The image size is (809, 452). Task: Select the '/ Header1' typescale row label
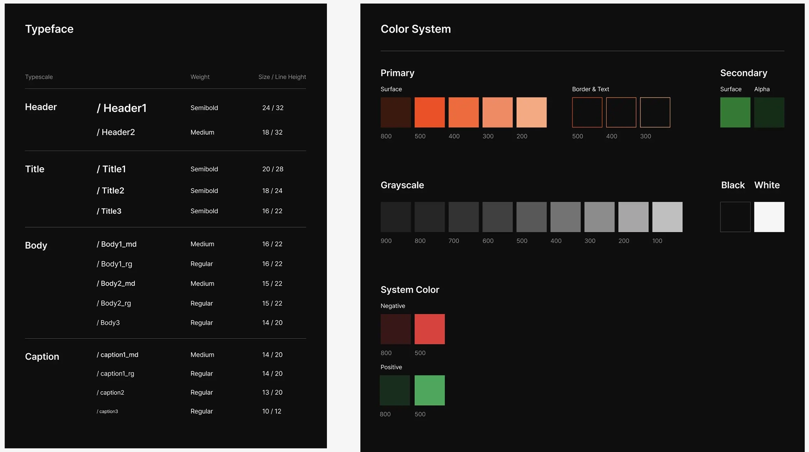point(122,108)
